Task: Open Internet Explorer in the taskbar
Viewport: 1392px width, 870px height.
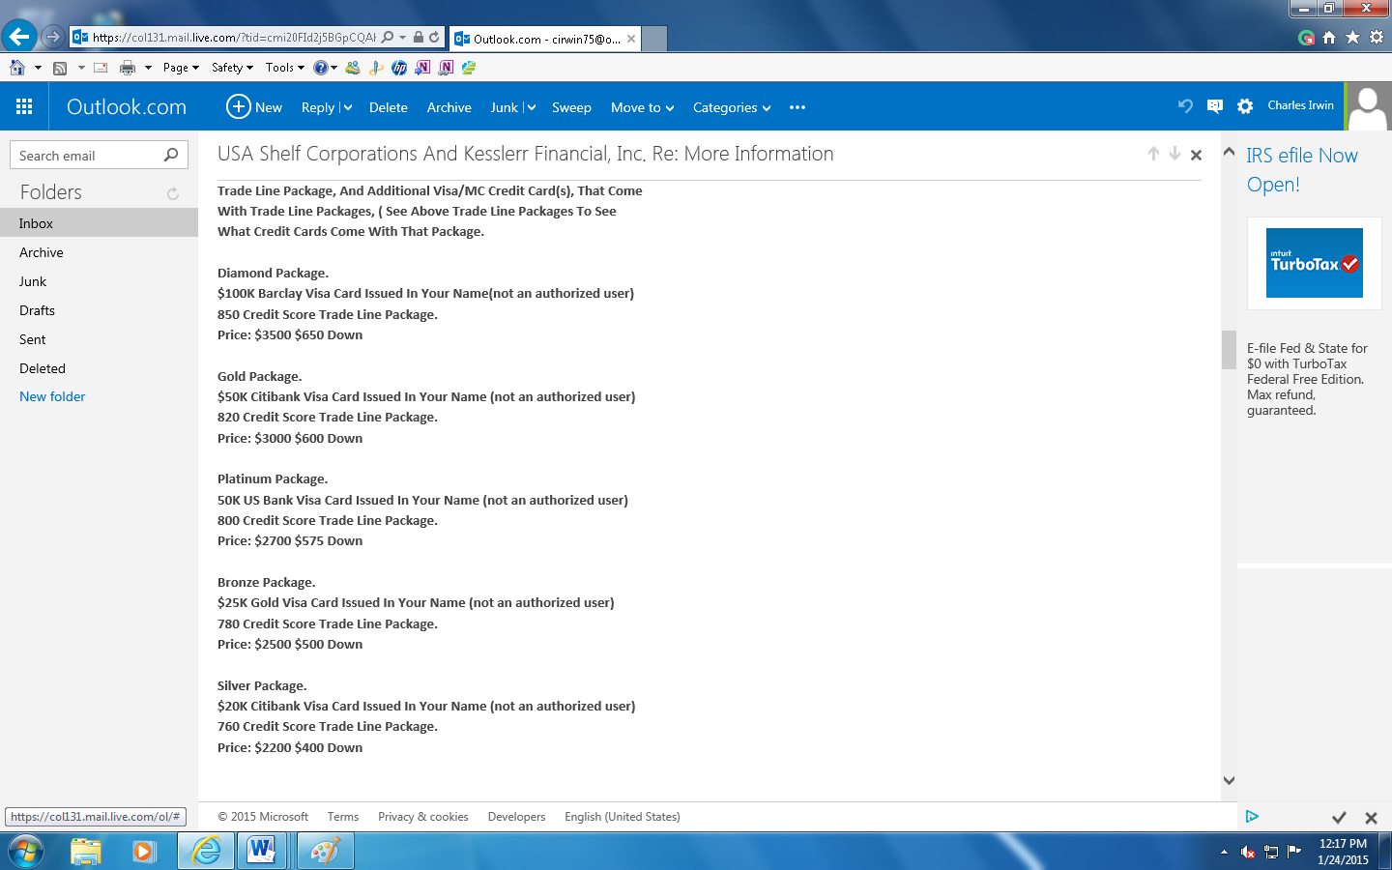Action: coord(205,851)
